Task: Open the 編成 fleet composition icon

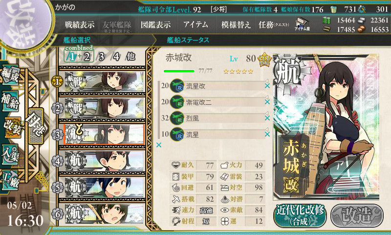Action: click(10, 75)
